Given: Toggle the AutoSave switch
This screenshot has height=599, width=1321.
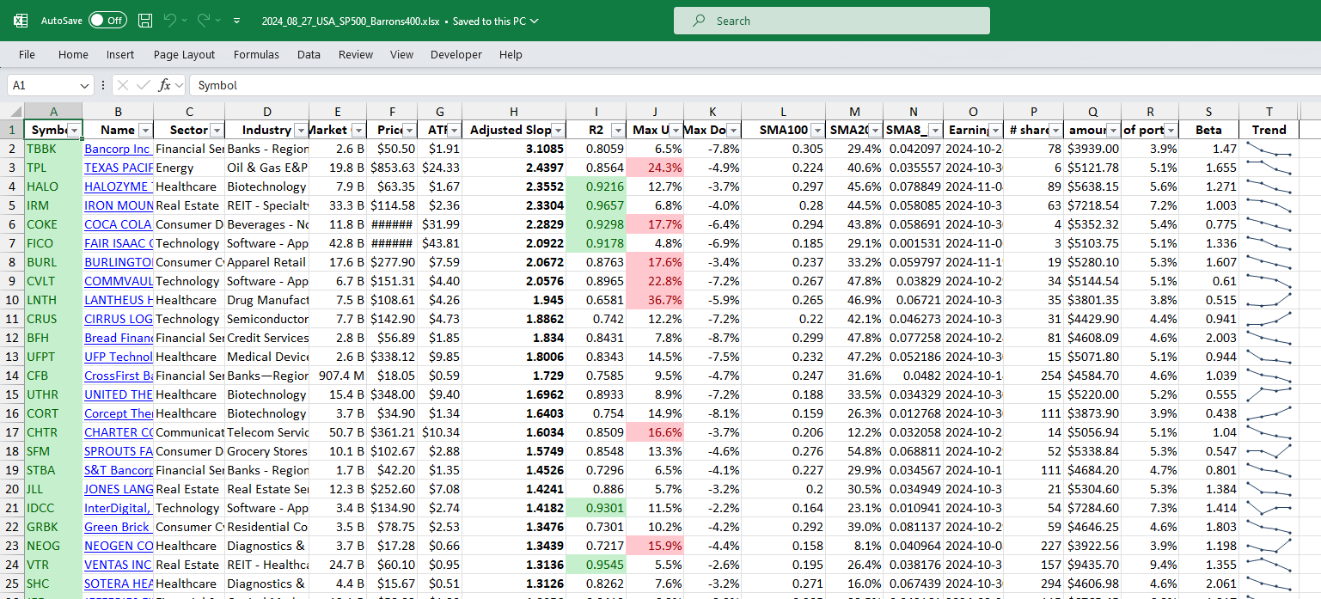Looking at the screenshot, I should tap(107, 21).
